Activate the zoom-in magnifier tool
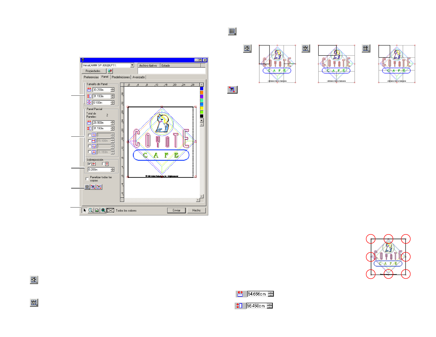This screenshot has height=337, width=436. tap(91, 210)
